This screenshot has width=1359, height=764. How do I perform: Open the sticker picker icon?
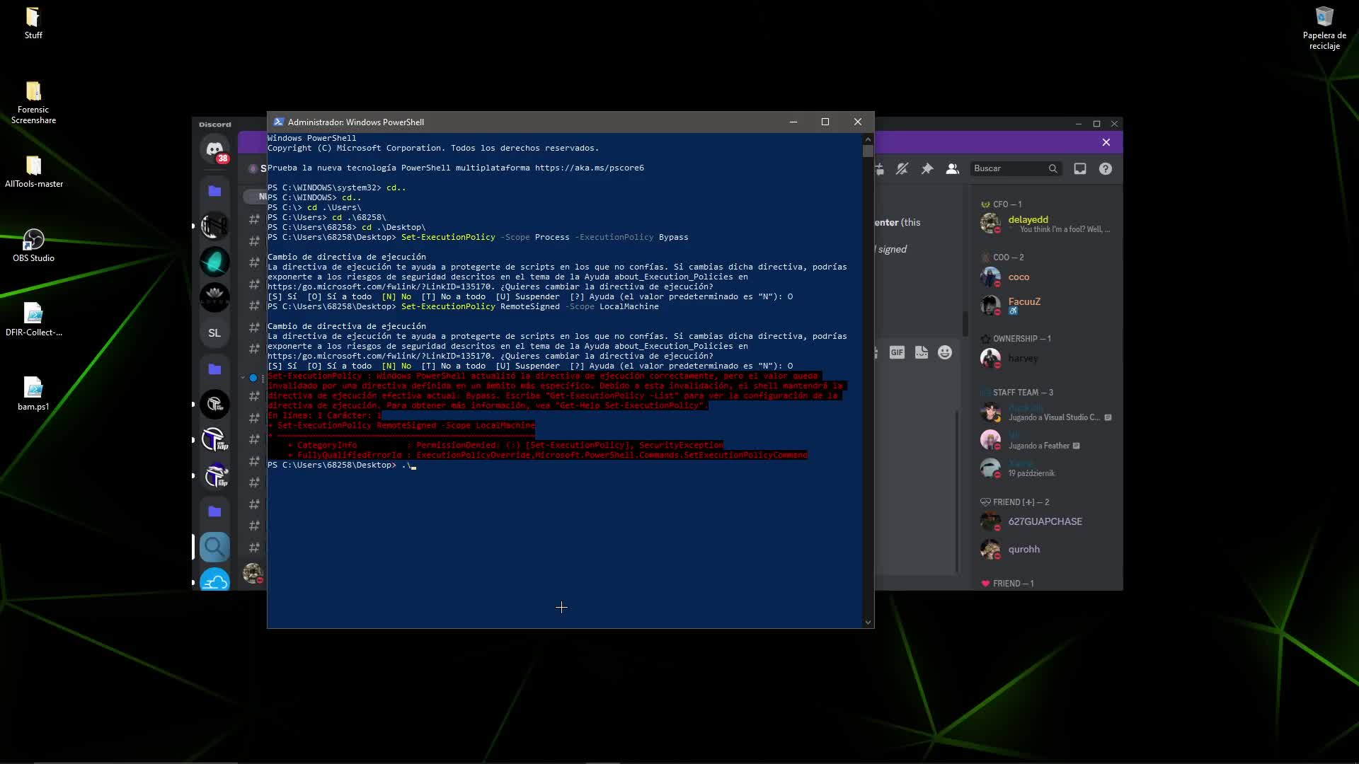(921, 352)
